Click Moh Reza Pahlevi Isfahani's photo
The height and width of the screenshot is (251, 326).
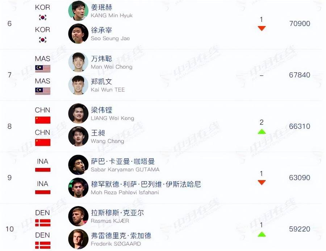78,188
